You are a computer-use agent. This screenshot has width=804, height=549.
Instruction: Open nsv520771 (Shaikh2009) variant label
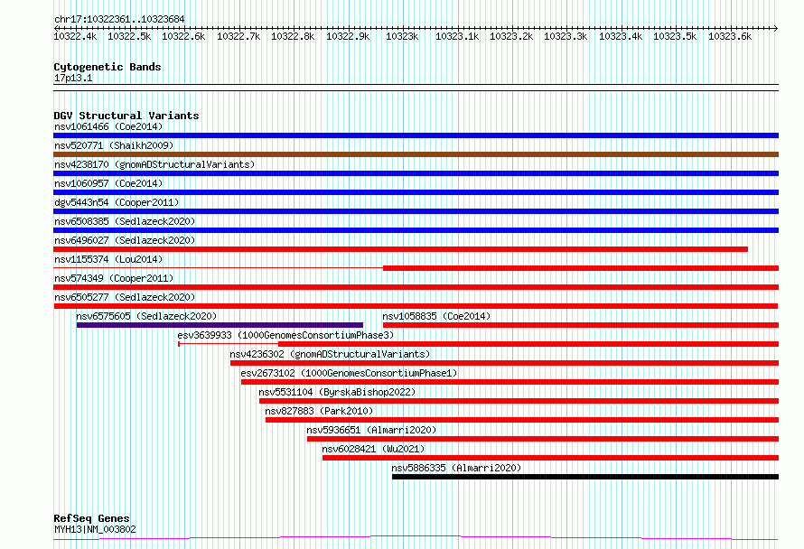pyautogui.click(x=114, y=145)
